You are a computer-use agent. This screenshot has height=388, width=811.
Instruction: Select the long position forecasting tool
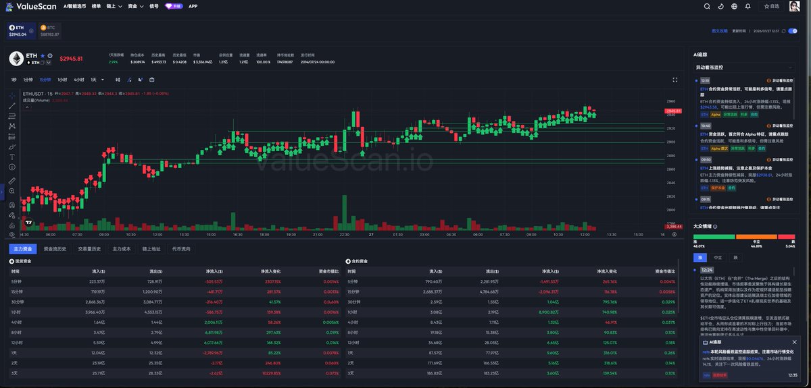(x=12, y=136)
